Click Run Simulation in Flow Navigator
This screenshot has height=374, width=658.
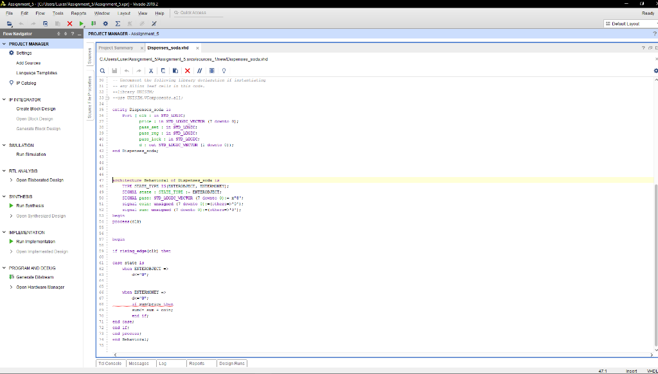[31, 155]
